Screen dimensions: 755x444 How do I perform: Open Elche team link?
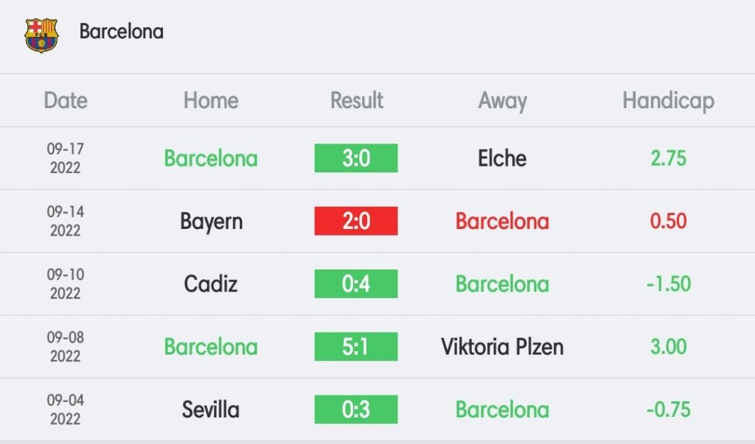[x=502, y=158]
